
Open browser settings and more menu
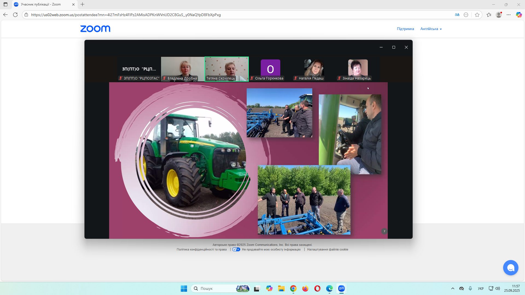tap(509, 15)
